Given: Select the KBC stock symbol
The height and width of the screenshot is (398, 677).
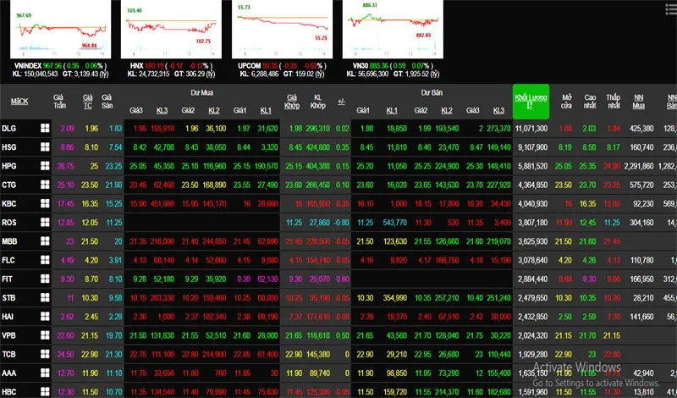Looking at the screenshot, I should (9, 203).
